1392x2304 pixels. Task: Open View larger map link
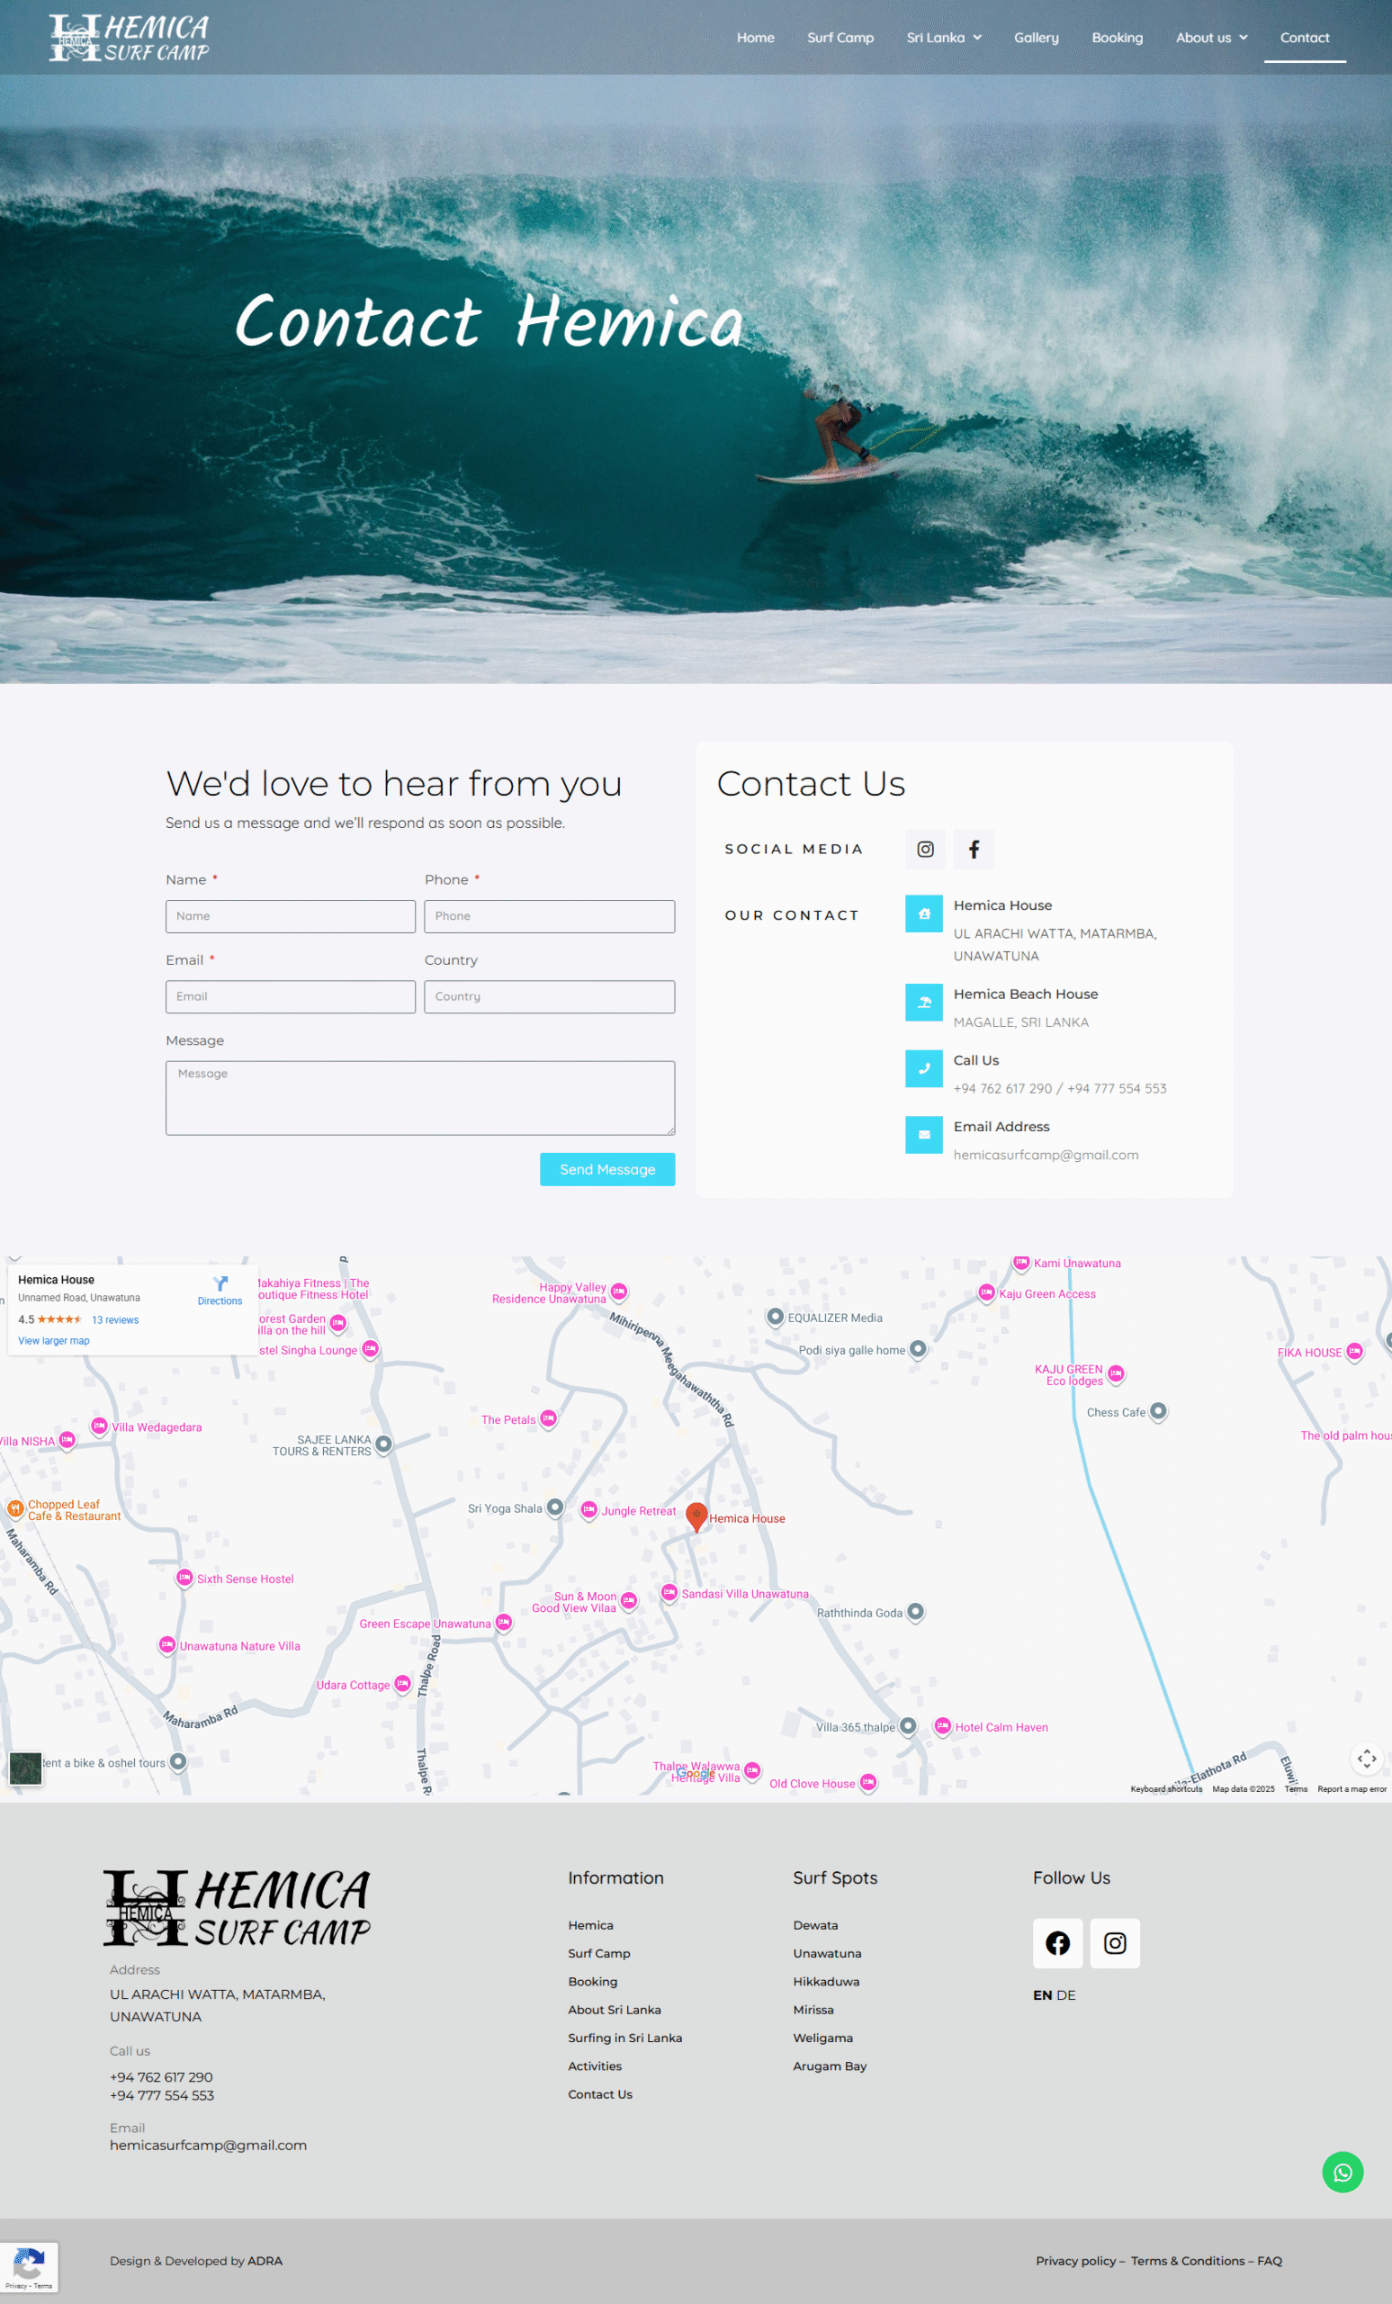click(54, 1341)
